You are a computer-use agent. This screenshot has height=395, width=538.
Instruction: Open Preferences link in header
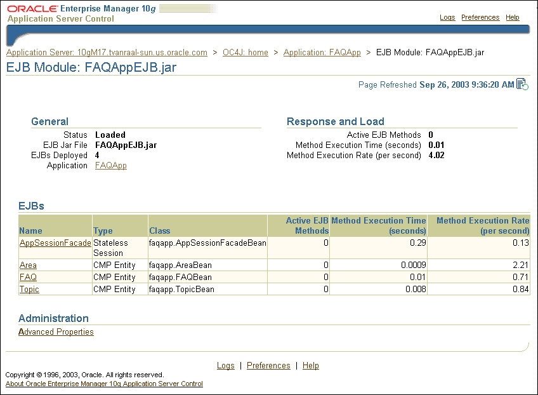480,17
